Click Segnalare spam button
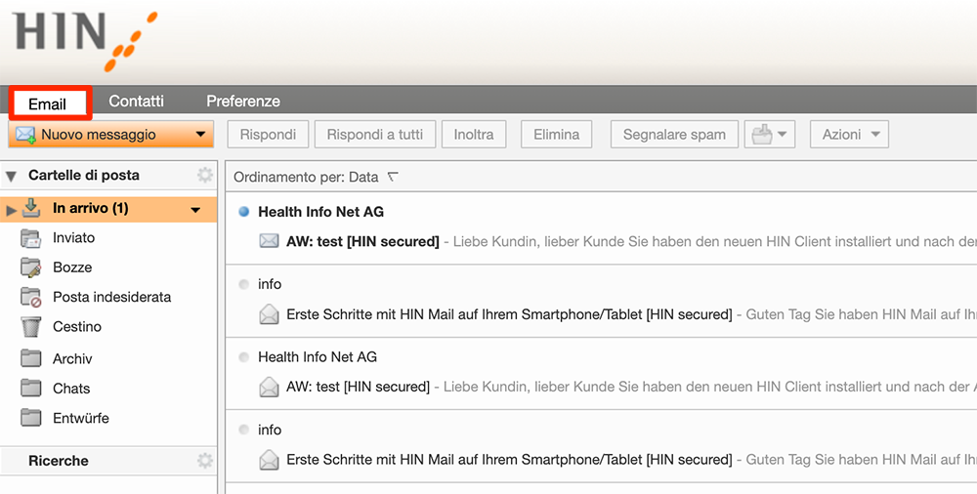The width and height of the screenshot is (977, 494). (x=674, y=135)
